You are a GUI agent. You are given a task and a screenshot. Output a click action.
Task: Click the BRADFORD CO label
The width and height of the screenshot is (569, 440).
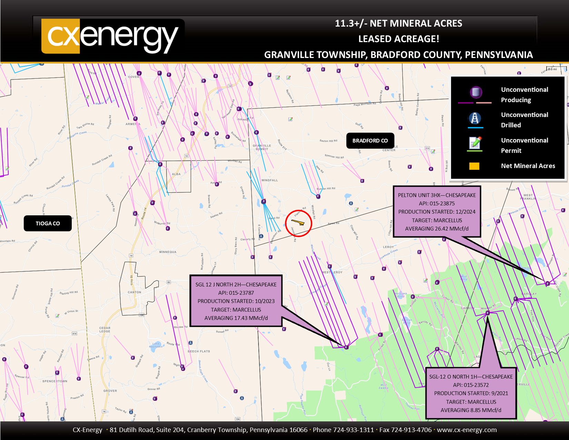pyautogui.click(x=370, y=141)
